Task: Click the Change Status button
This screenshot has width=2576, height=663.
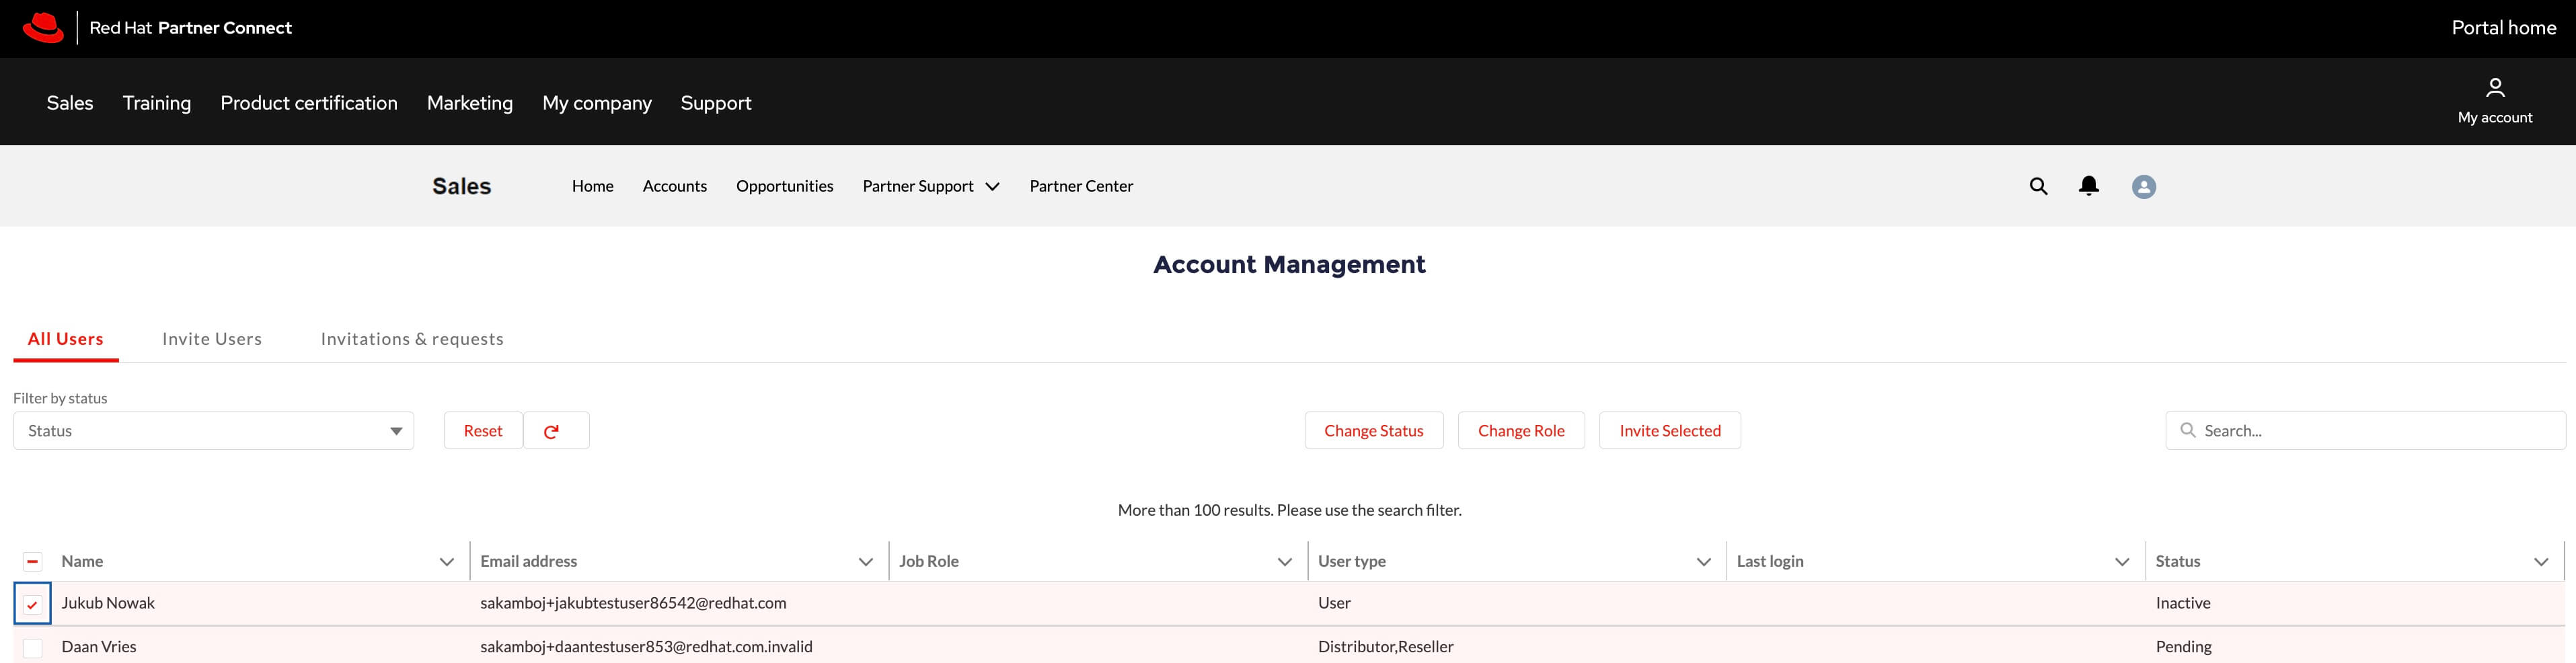Action: coord(1373,431)
